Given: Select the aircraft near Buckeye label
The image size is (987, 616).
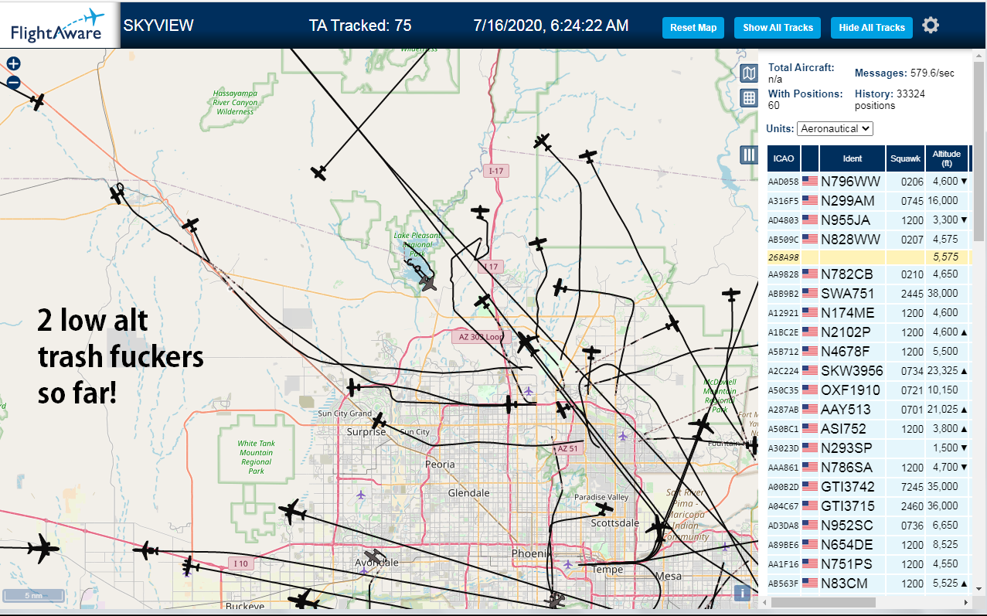Looking at the screenshot, I should click(303, 600).
